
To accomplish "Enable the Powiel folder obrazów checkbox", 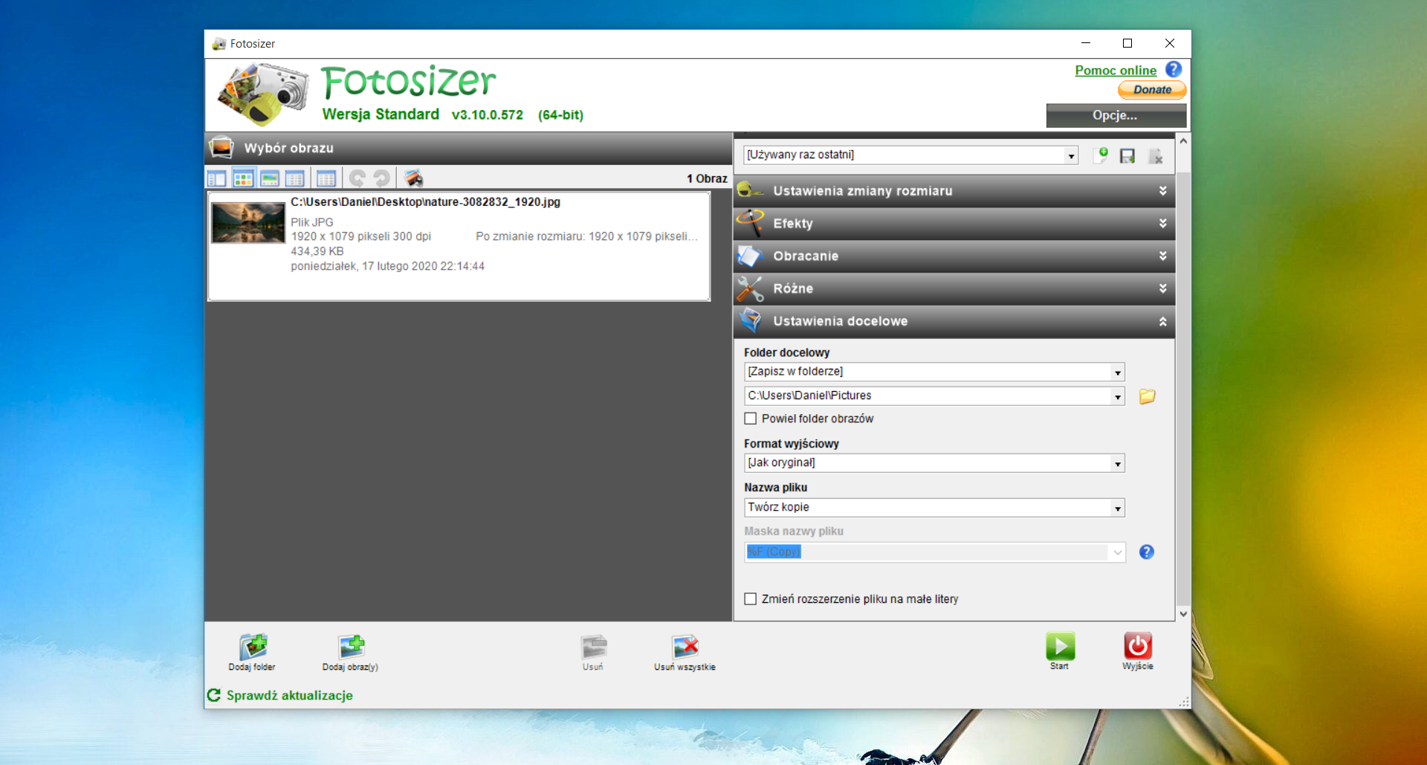I will [751, 419].
